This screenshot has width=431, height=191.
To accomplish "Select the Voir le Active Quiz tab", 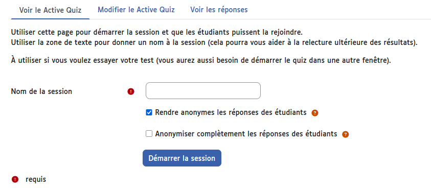I will coord(50,10).
